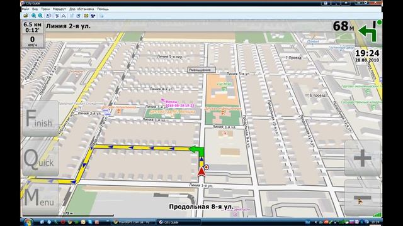Open the Треки menu
Viewport: 403px width, 226px height.
pos(45,9)
